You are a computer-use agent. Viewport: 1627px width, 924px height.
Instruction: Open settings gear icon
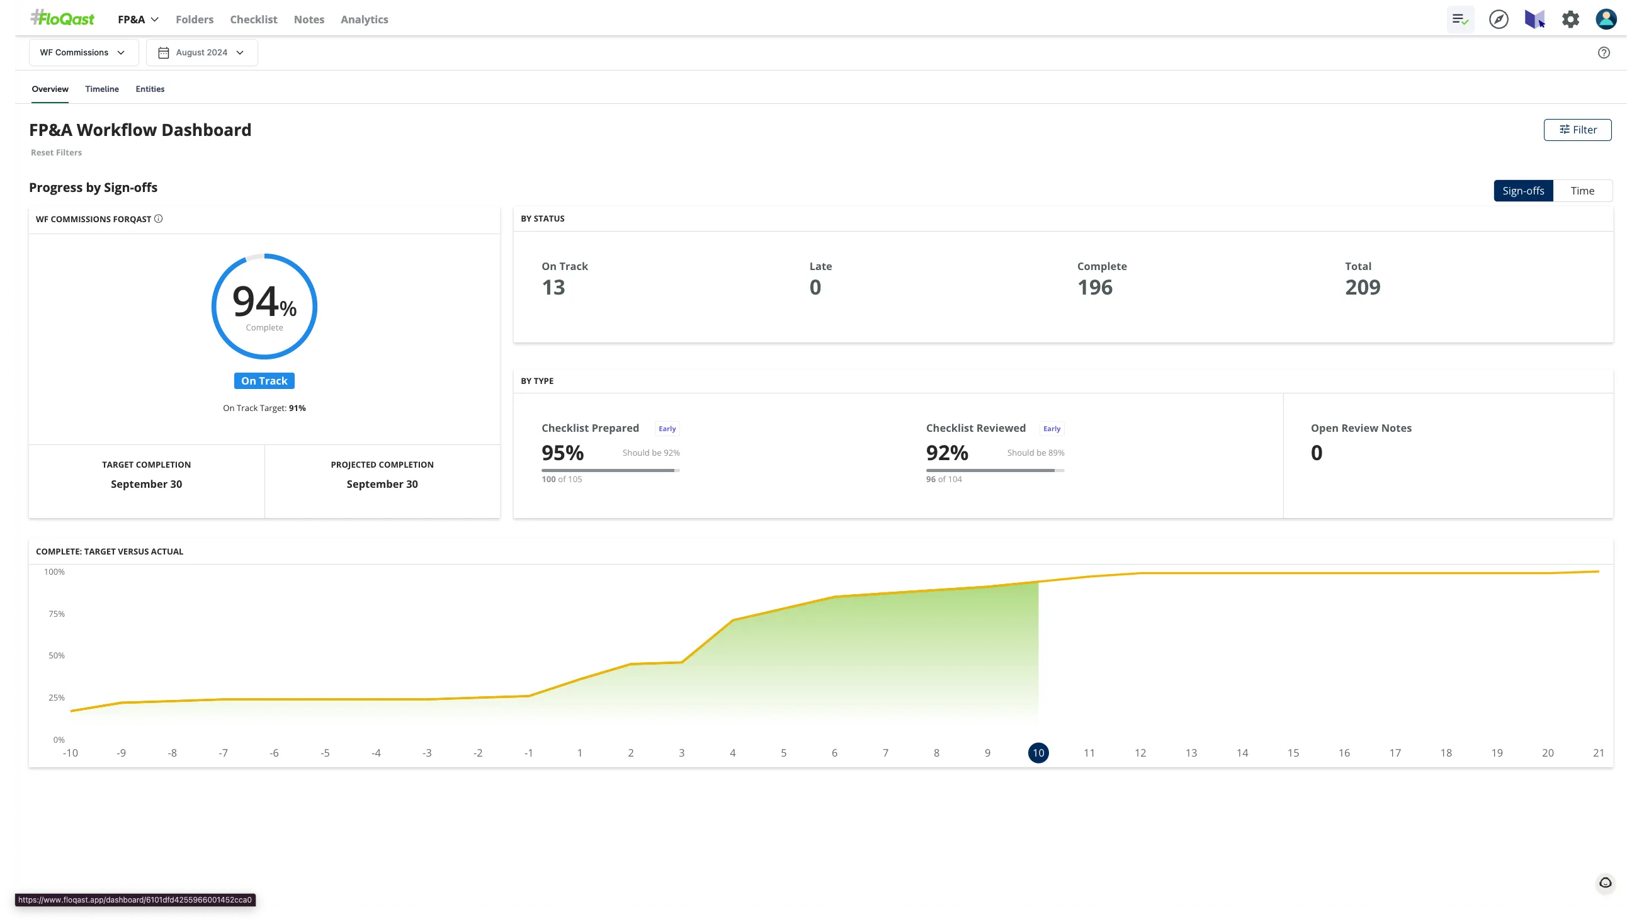click(x=1570, y=20)
